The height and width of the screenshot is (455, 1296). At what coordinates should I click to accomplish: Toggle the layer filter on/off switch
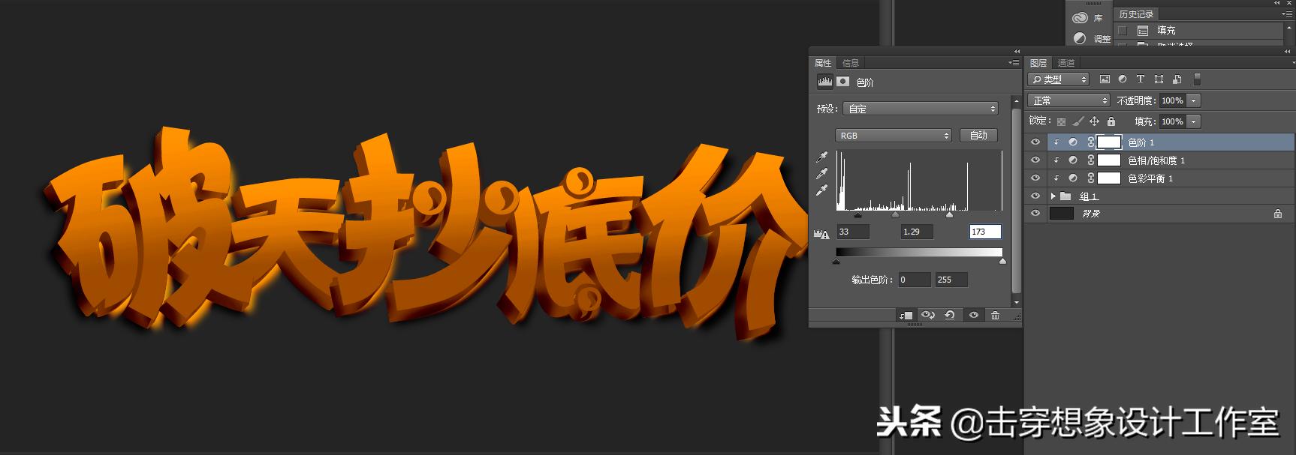(x=1197, y=79)
